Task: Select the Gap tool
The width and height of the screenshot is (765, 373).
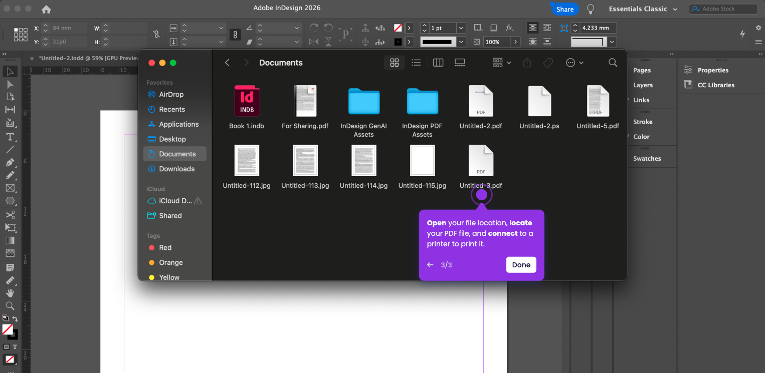Action: [10, 110]
